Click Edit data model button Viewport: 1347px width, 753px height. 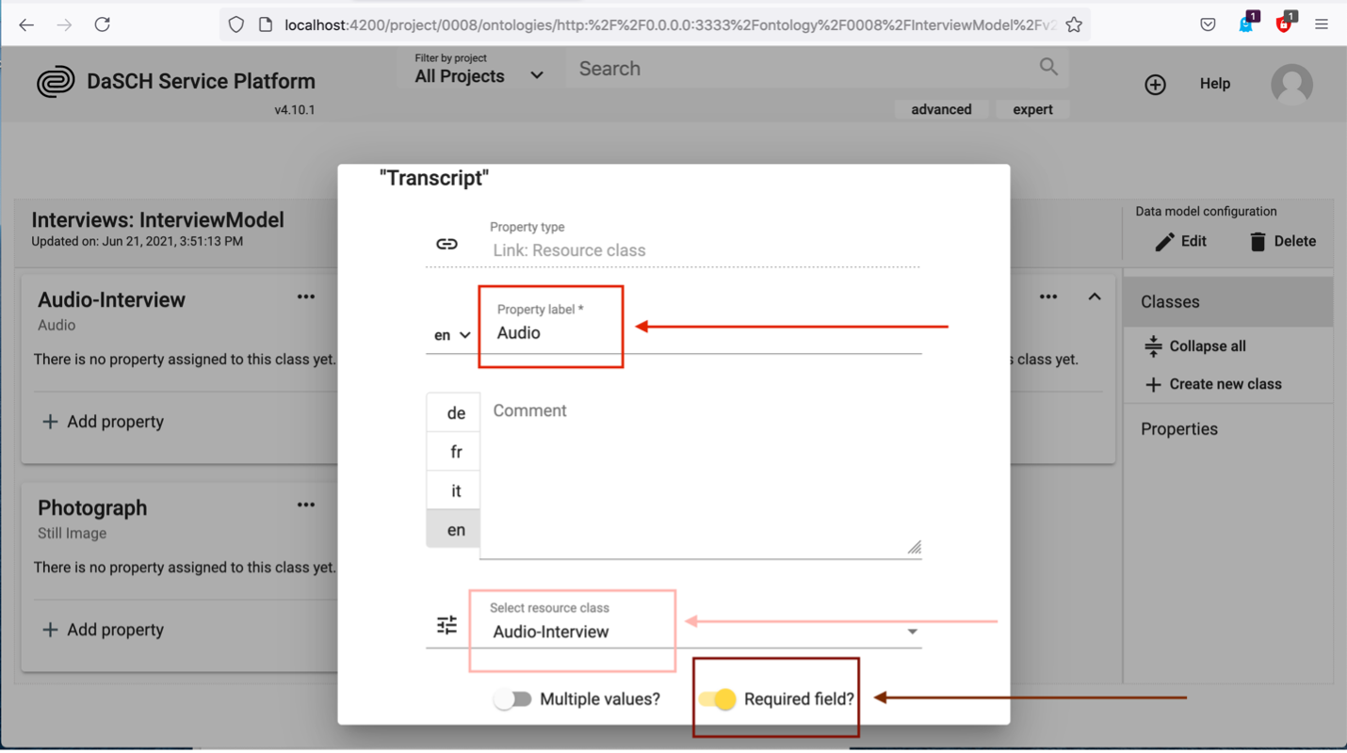[x=1181, y=242]
